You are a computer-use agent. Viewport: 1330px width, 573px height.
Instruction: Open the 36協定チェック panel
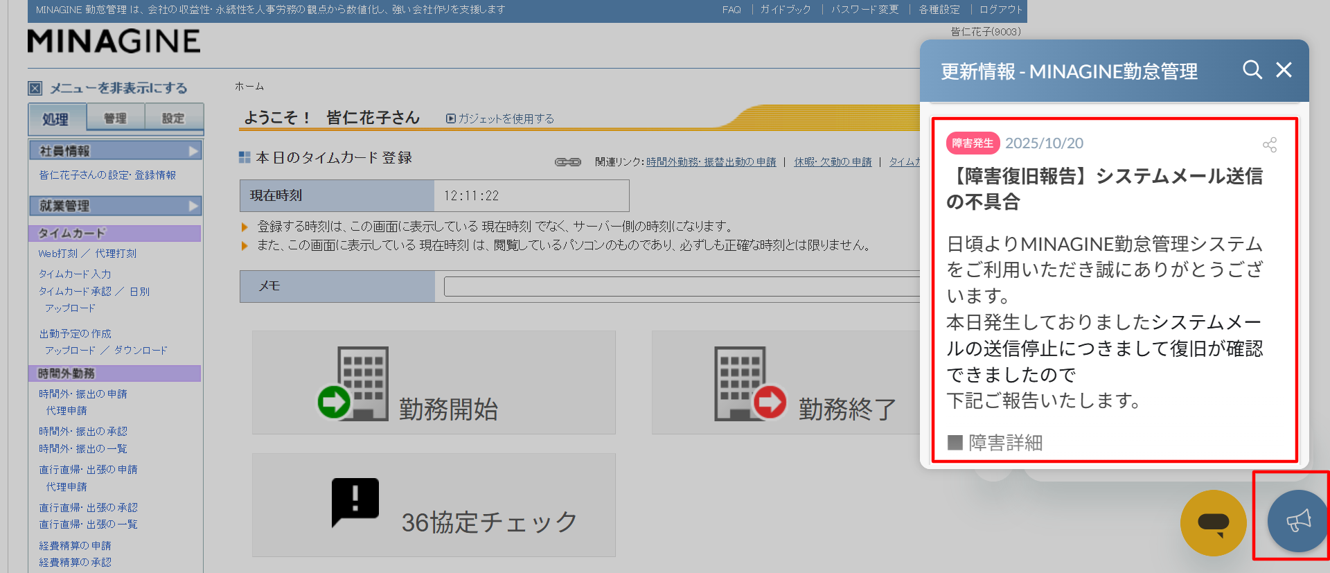click(x=434, y=505)
